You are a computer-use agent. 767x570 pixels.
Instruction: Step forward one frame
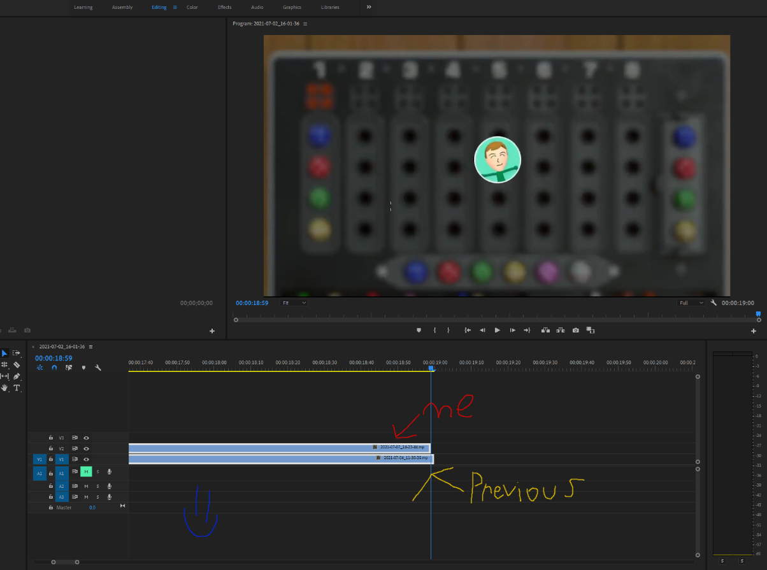coord(512,330)
